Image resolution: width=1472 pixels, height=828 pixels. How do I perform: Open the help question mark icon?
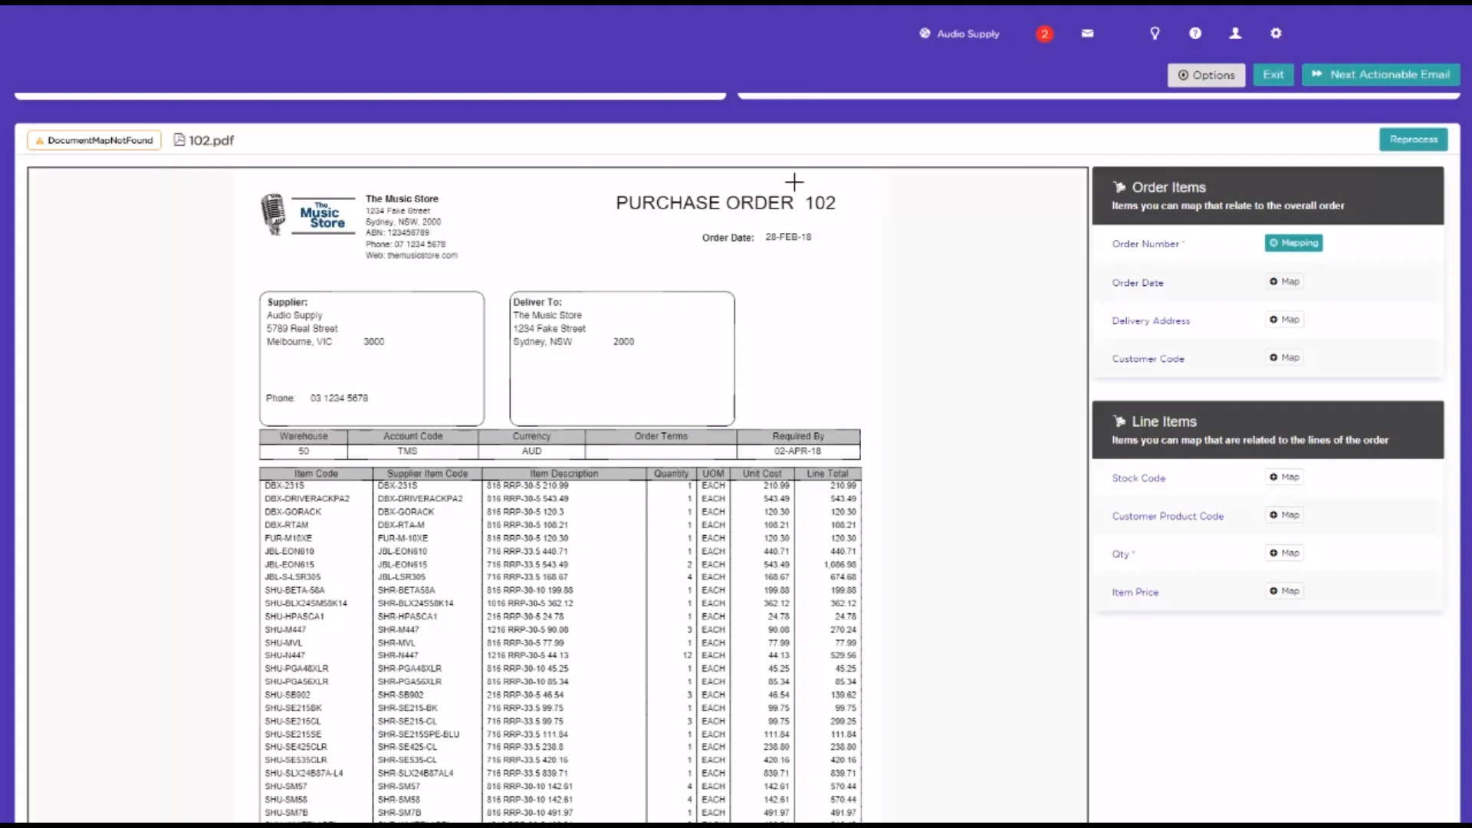(1195, 33)
